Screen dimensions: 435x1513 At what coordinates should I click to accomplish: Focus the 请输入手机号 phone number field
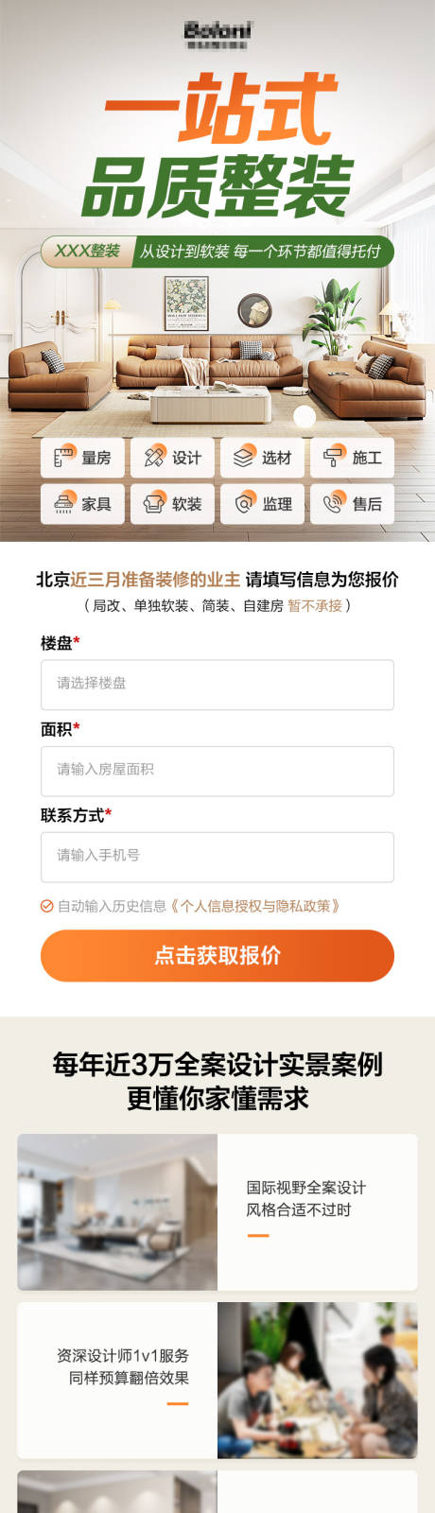point(217,857)
